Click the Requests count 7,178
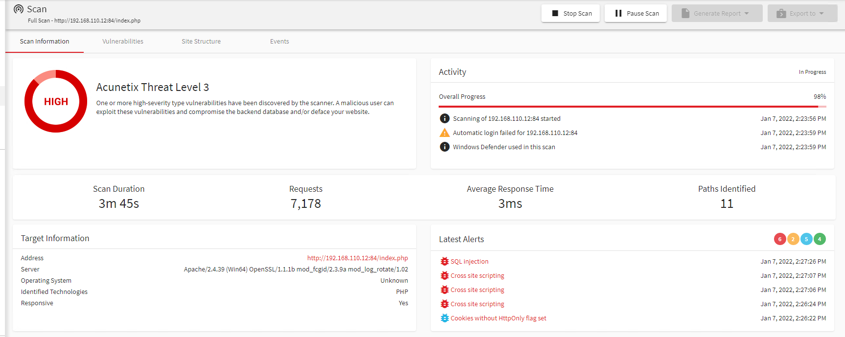The image size is (845, 337). point(306,203)
